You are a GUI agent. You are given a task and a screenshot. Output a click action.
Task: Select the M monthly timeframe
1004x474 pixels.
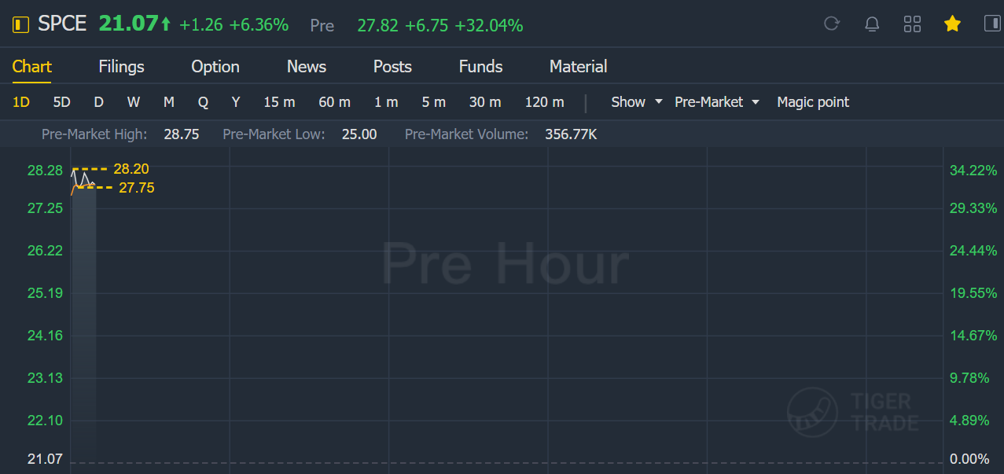pos(169,102)
